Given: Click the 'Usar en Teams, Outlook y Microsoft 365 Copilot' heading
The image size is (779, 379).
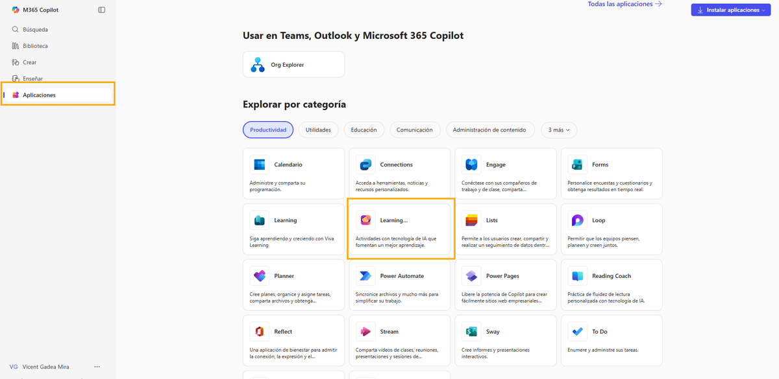Looking at the screenshot, I should click(353, 36).
